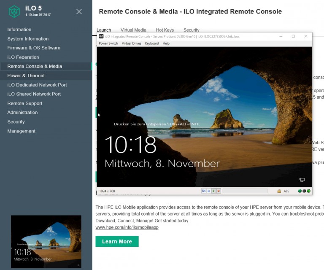Click the Learn More button
Screen dimensions: 324x270
click(117, 241)
